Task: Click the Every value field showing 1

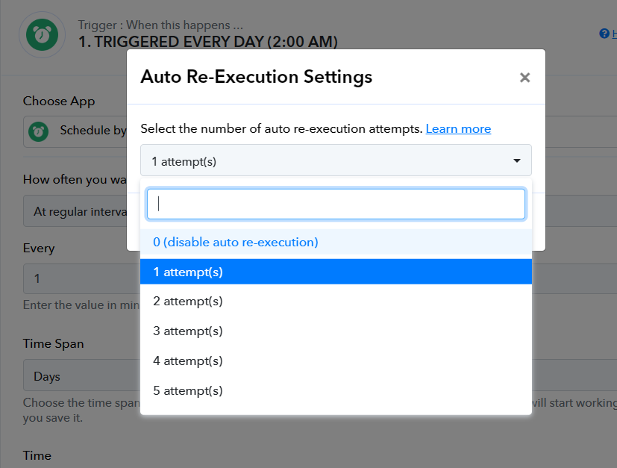Action: [81, 278]
